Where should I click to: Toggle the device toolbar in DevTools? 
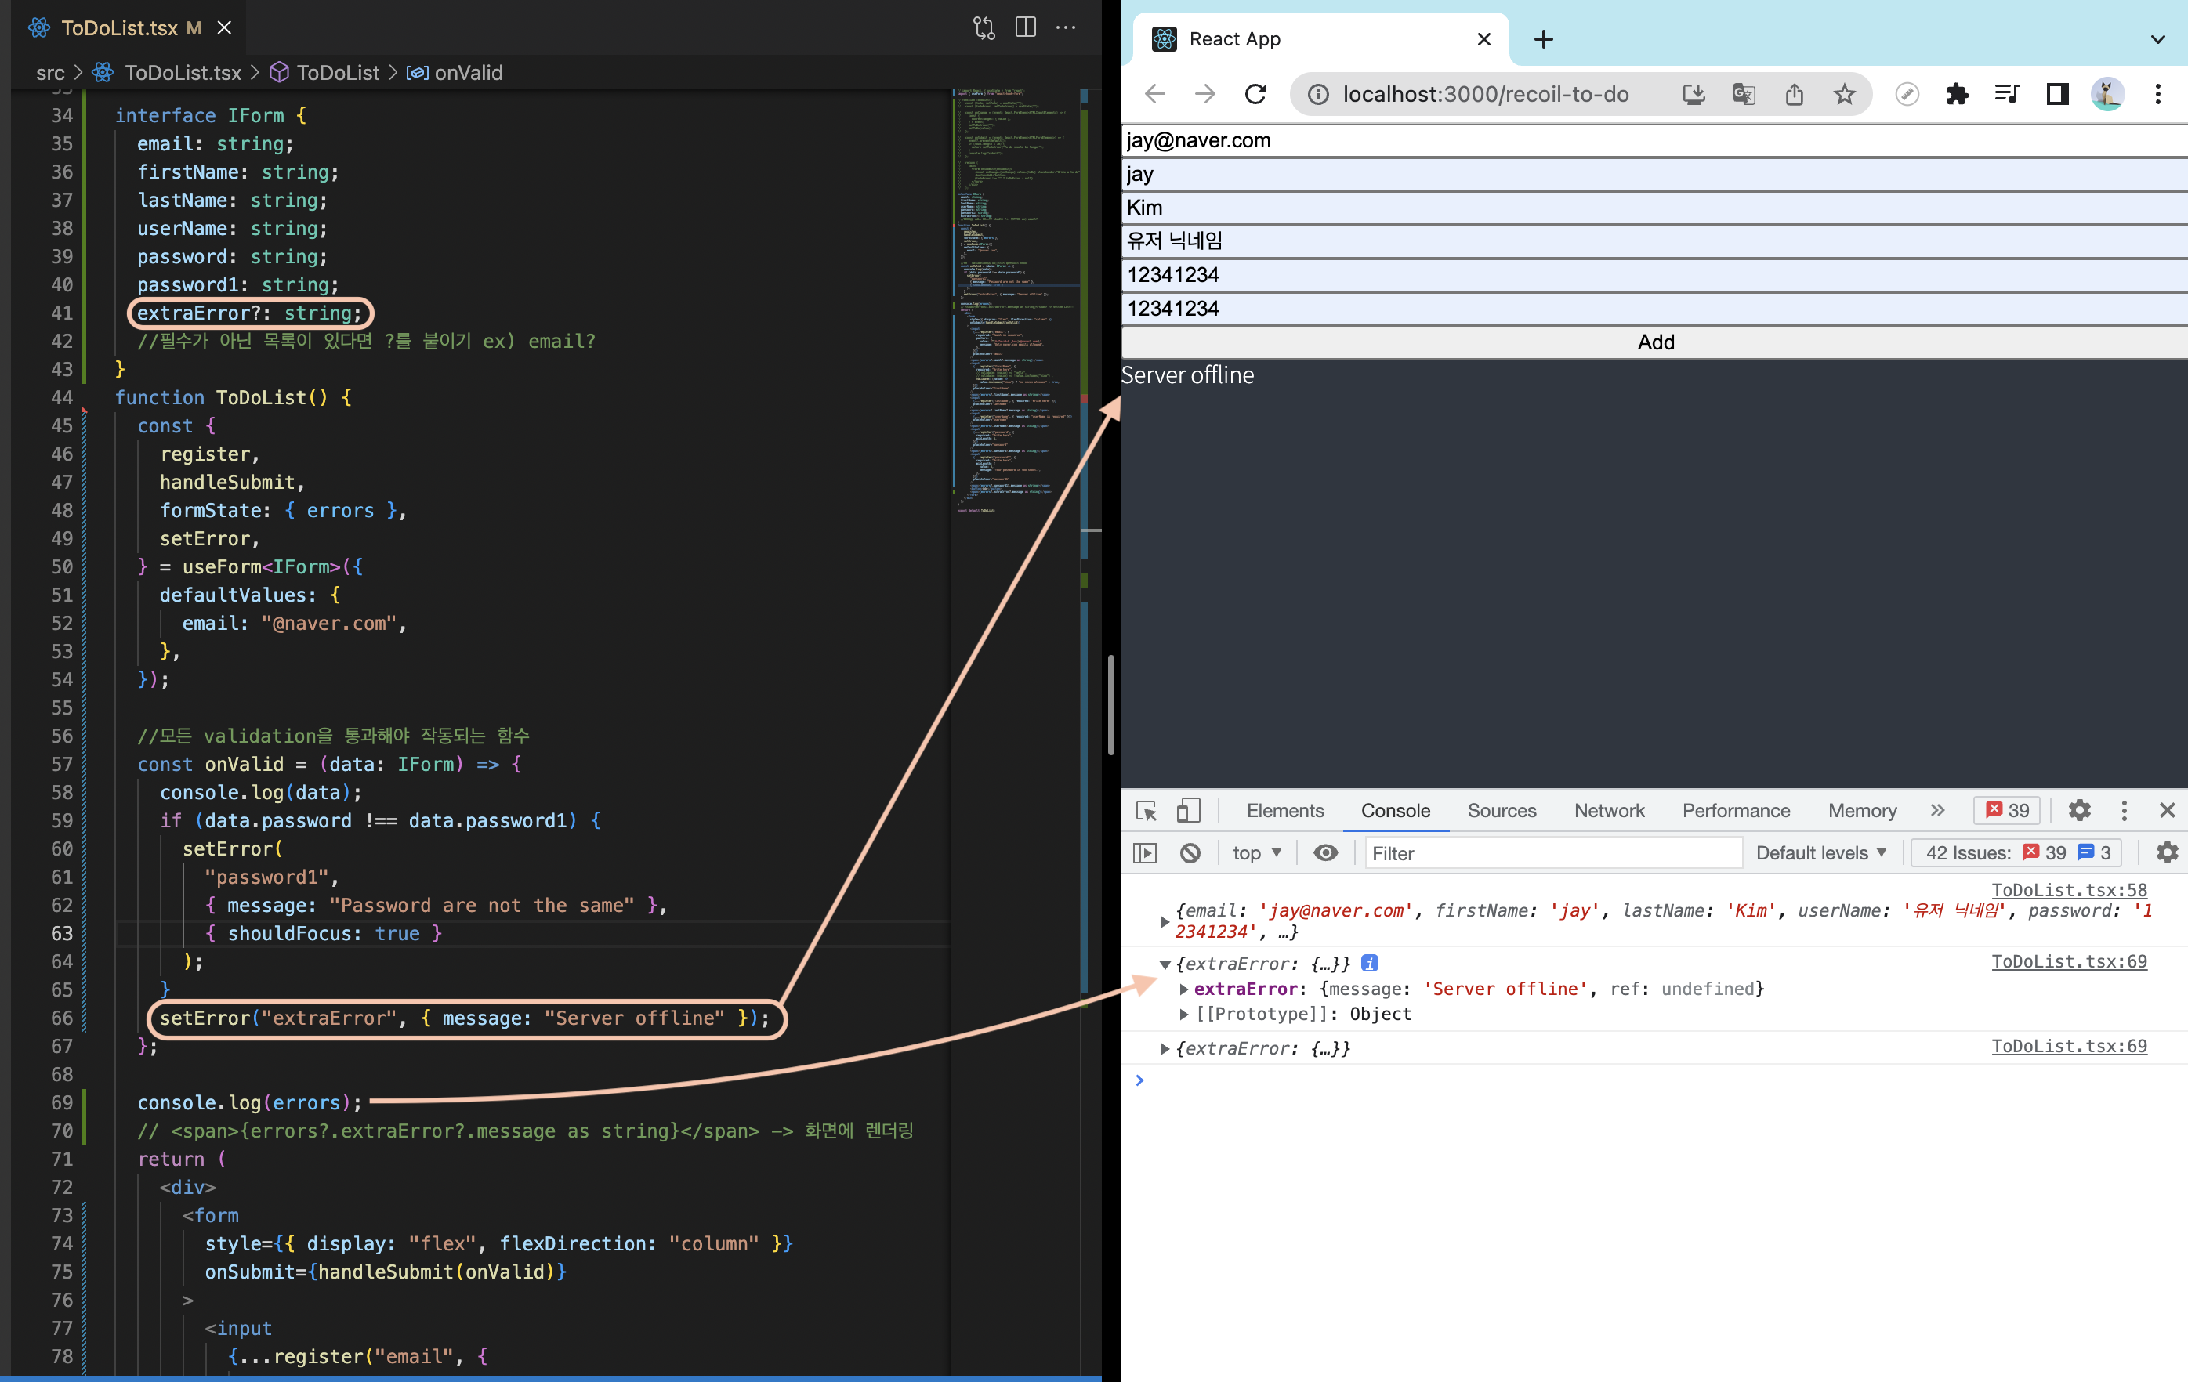pyautogui.click(x=1187, y=811)
